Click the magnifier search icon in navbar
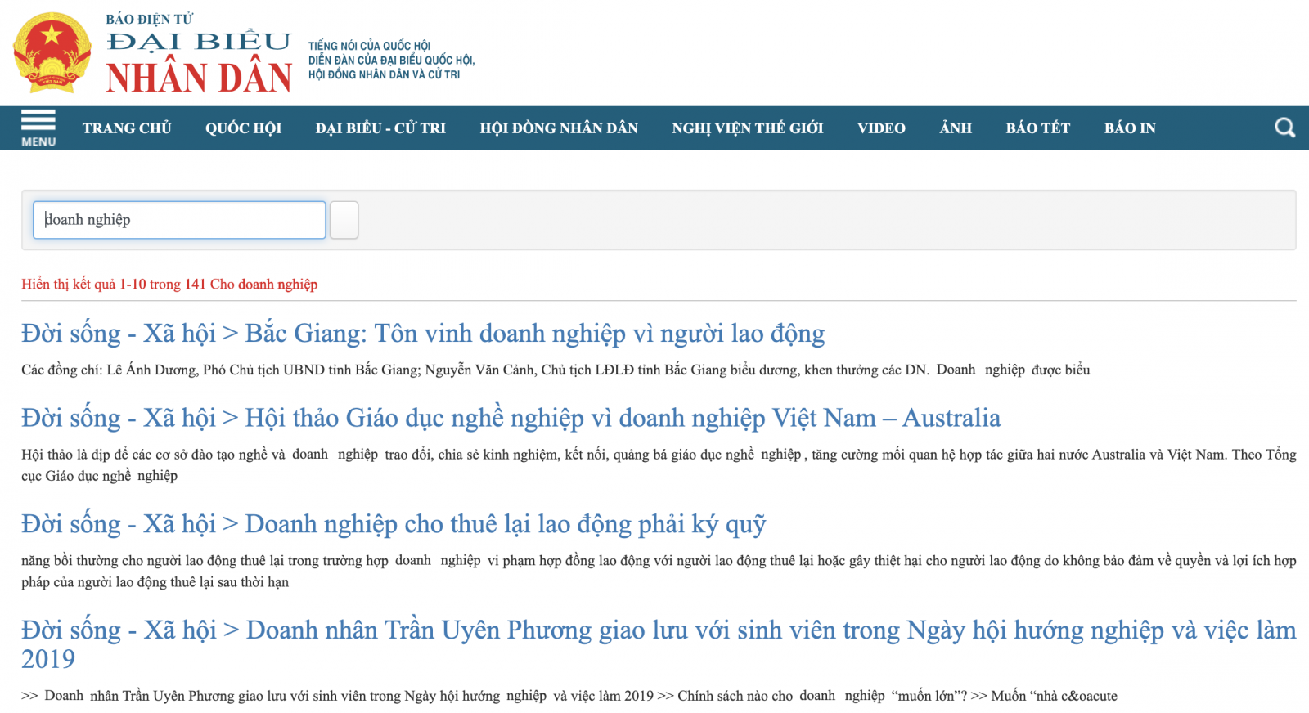The width and height of the screenshot is (1309, 713). (1284, 128)
